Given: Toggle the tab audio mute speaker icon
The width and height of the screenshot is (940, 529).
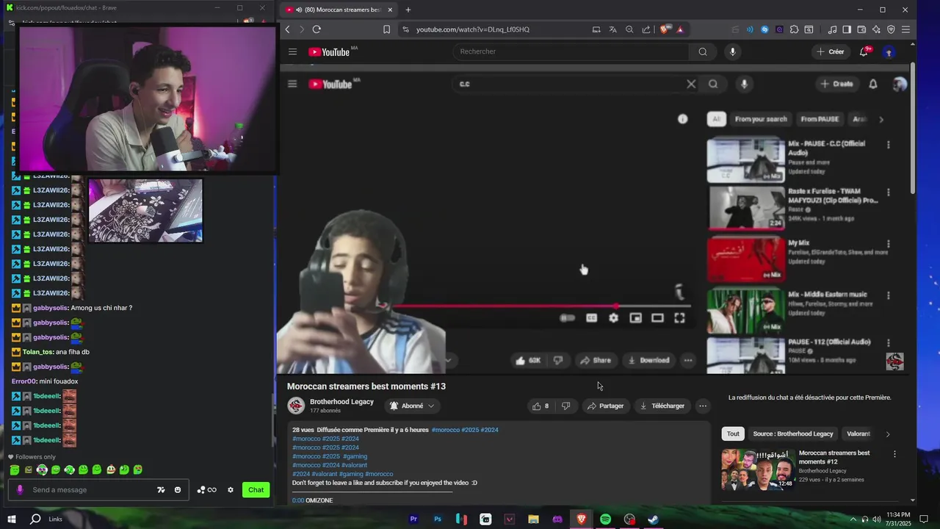Looking at the screenshot, I should (299, 10).
